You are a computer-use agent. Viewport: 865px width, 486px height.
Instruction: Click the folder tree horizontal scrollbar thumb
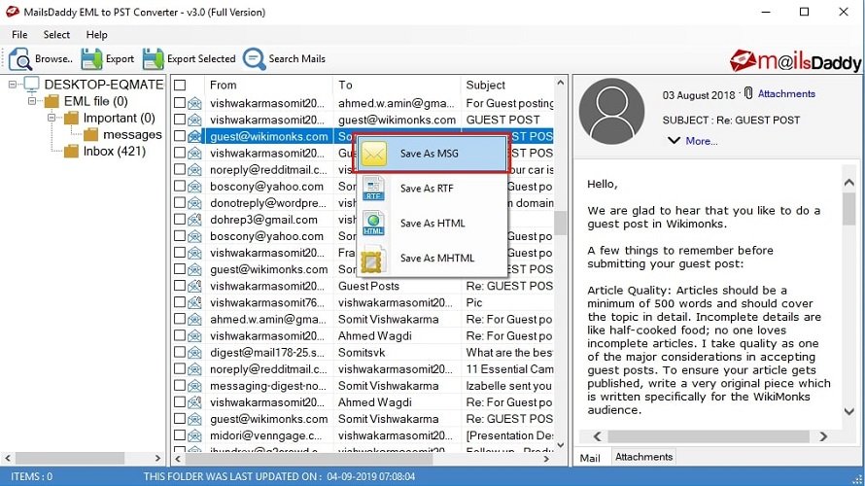click(x=70, y=459)
